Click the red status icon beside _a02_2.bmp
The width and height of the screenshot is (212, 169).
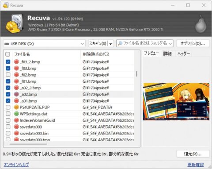click(x=16, y=88)
